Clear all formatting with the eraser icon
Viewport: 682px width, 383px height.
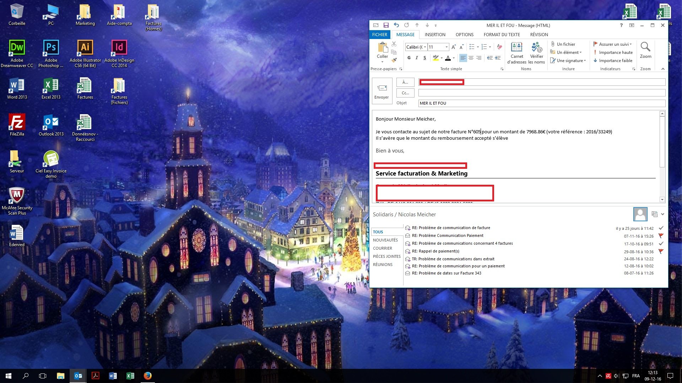pos(499,47)
